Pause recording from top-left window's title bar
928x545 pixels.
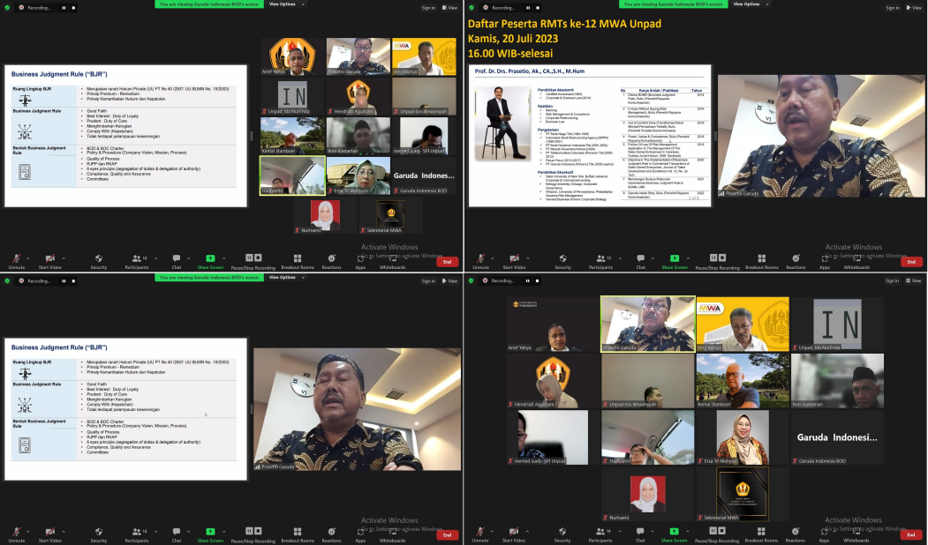(64, 8)
